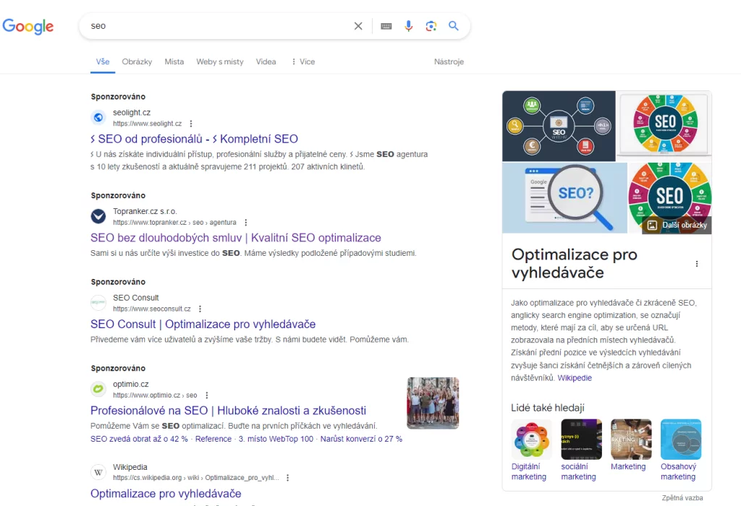Open Nástroje search tools
Viewport: 741px width, 506px height.
pyautogui.click(x=449, y=62)
